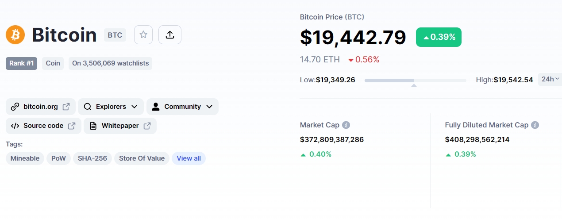Click View all tags
This screenshot has height=219, width=562.
[189, 158]
